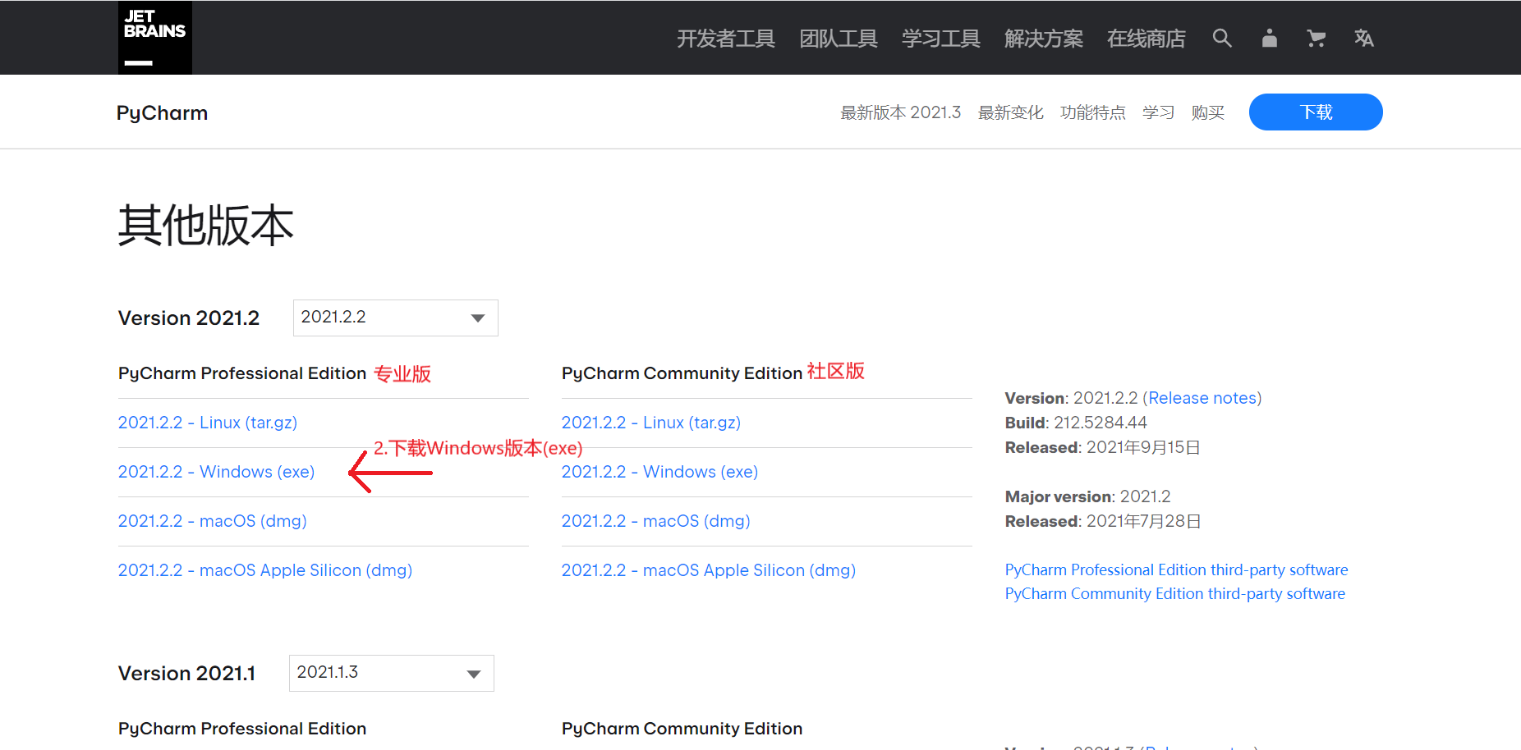Click Major version: 2021.2 text
Viewport: 1521px width, 750px height.
click(1088, 496)
